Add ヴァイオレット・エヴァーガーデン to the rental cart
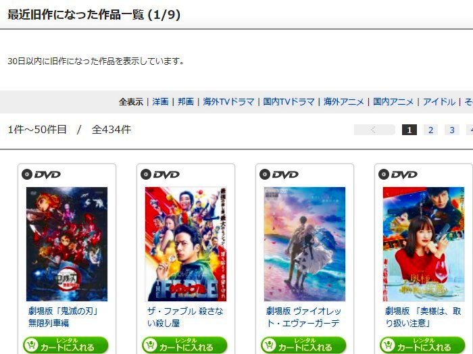 click(x=303, y=345)
